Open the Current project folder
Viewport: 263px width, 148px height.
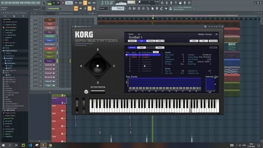11,28
